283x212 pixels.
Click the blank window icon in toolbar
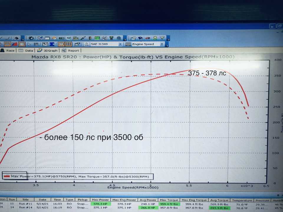(47, 38)
